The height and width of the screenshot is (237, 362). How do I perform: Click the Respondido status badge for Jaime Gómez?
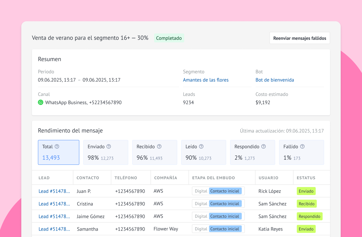pos(309,217)
